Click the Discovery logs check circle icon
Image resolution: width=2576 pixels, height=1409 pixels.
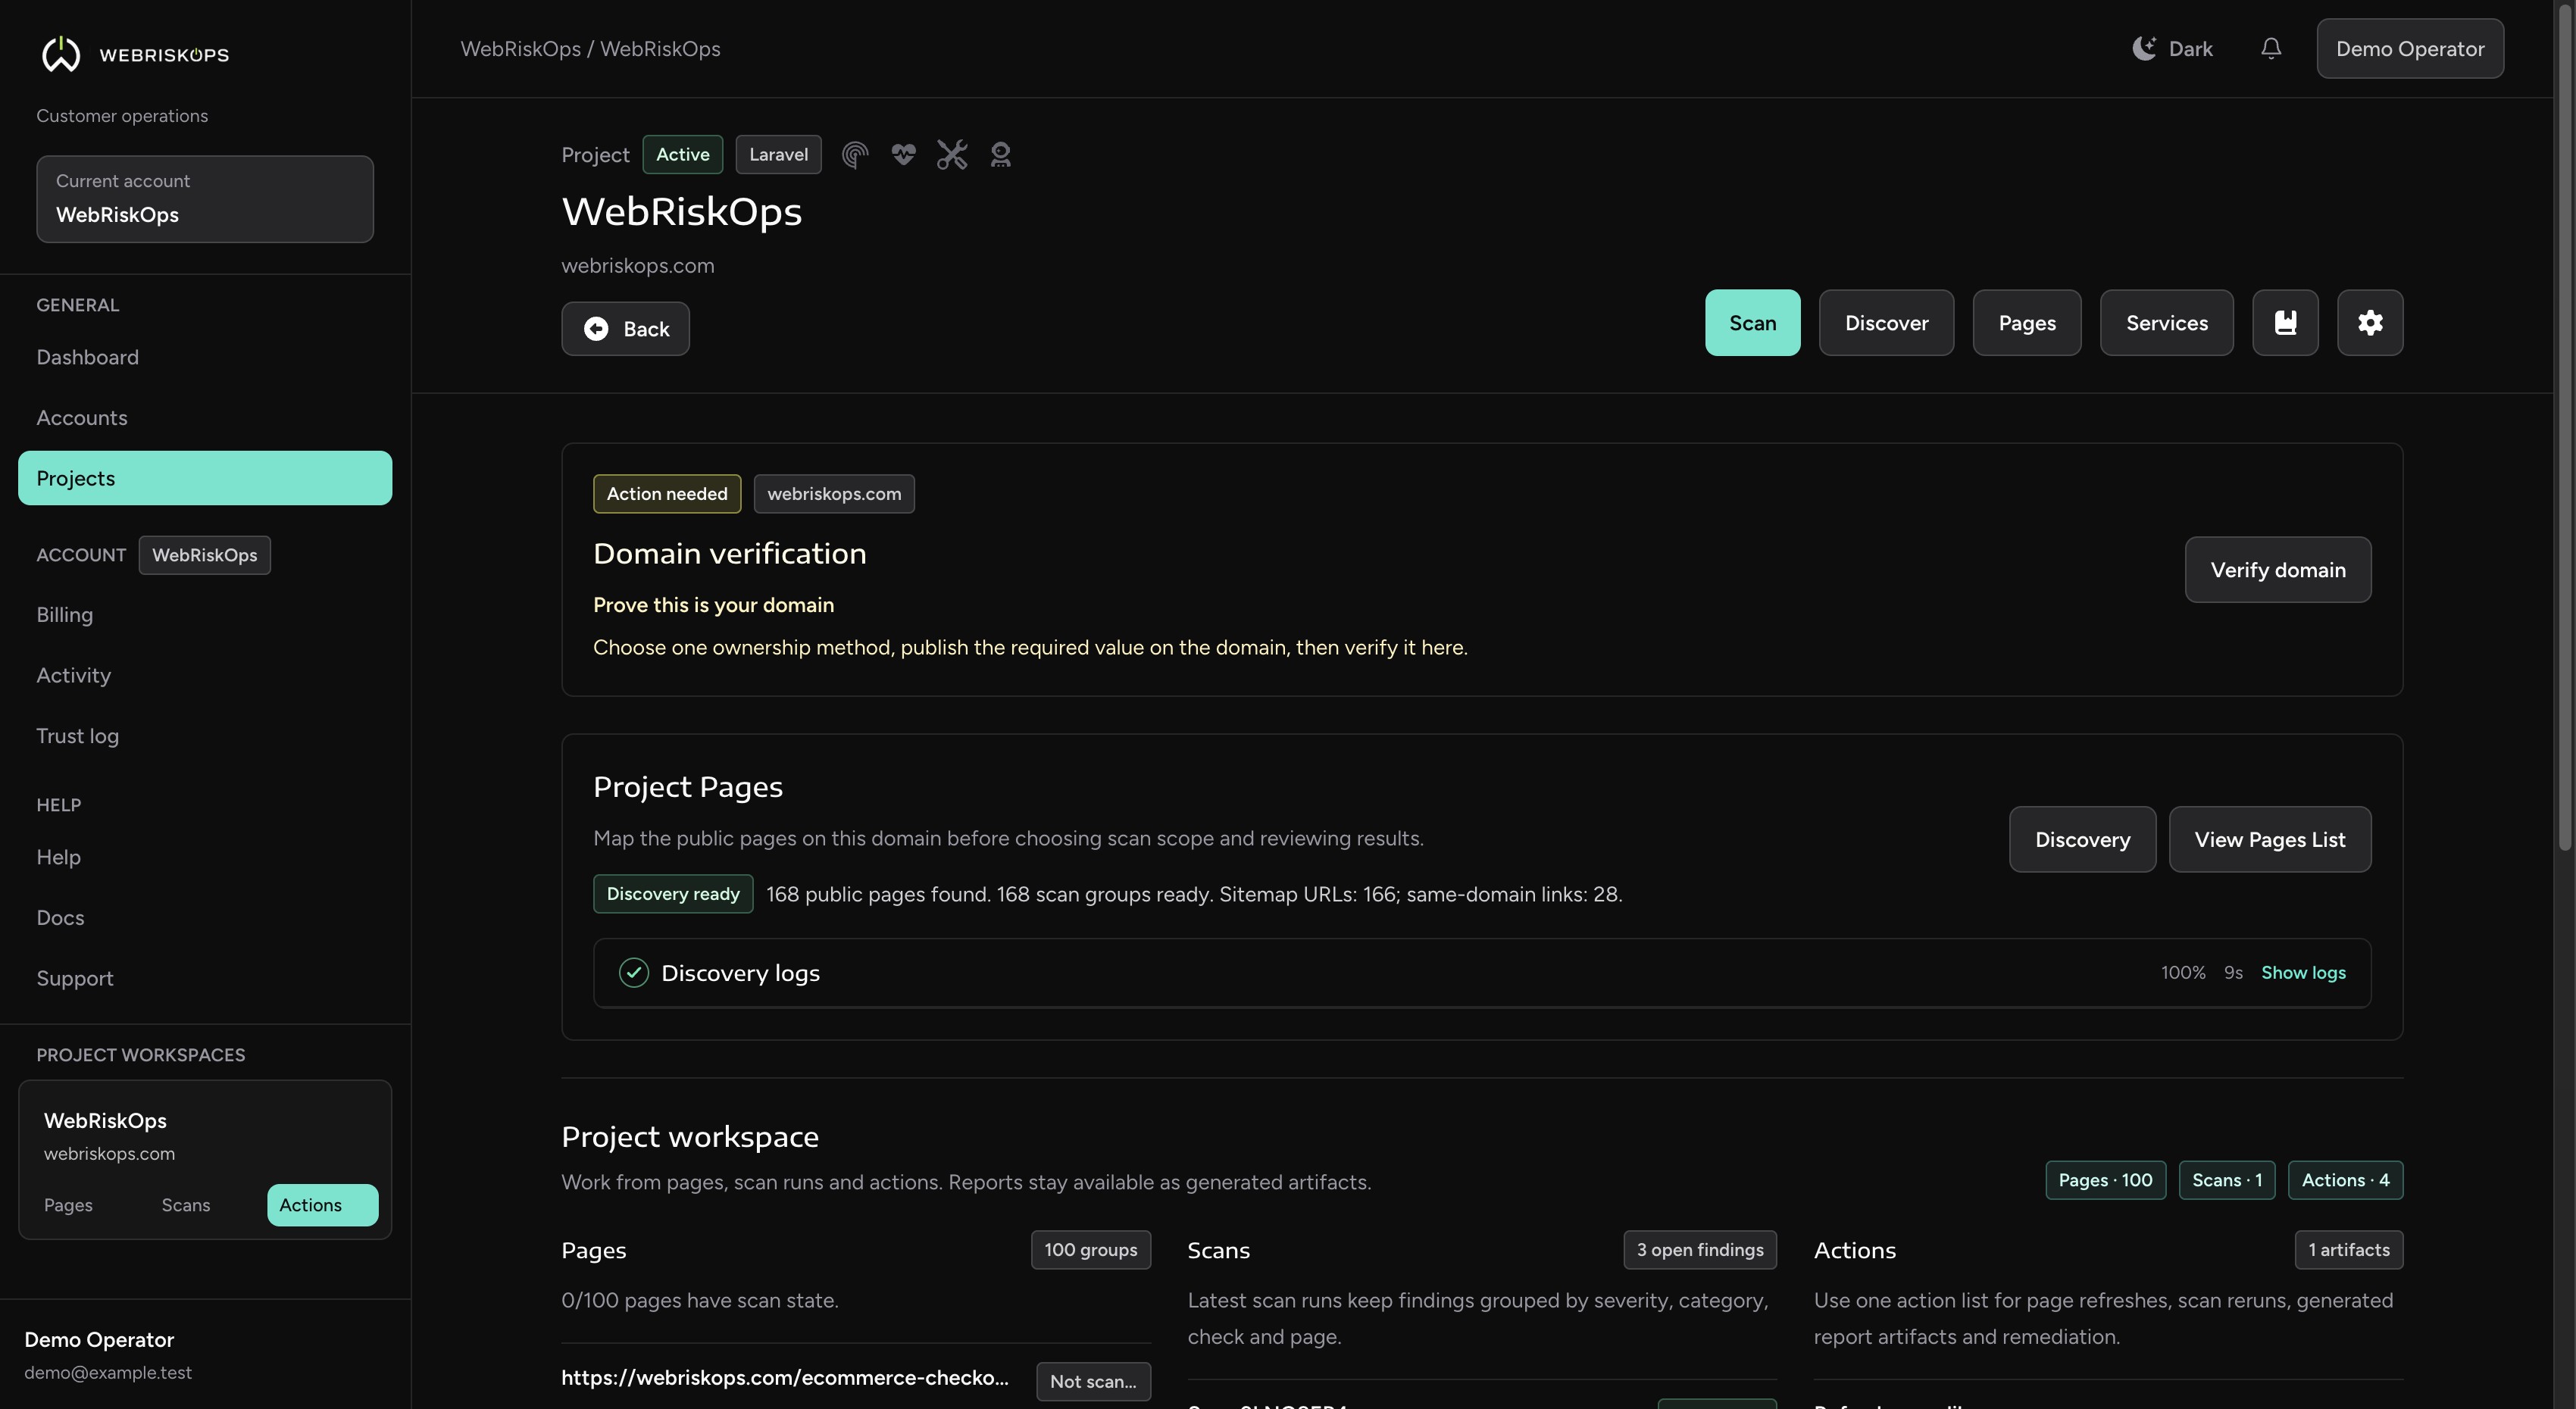pyautogui.click(x=633, y=973)
